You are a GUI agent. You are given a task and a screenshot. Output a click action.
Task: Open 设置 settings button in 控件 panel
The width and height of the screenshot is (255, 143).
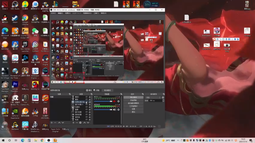(133, 109)
